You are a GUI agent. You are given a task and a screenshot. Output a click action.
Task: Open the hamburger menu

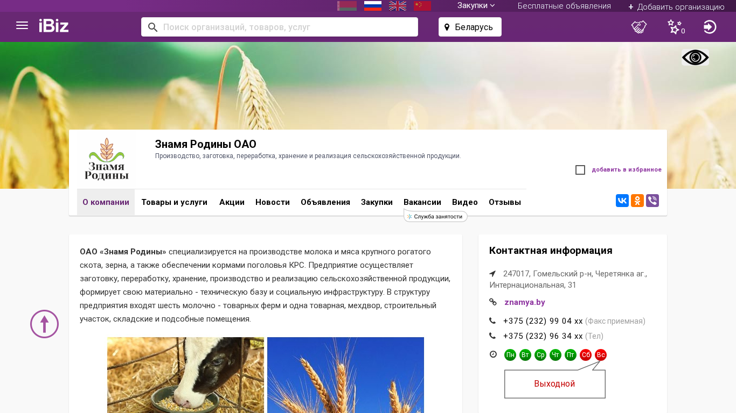(22, 26)
